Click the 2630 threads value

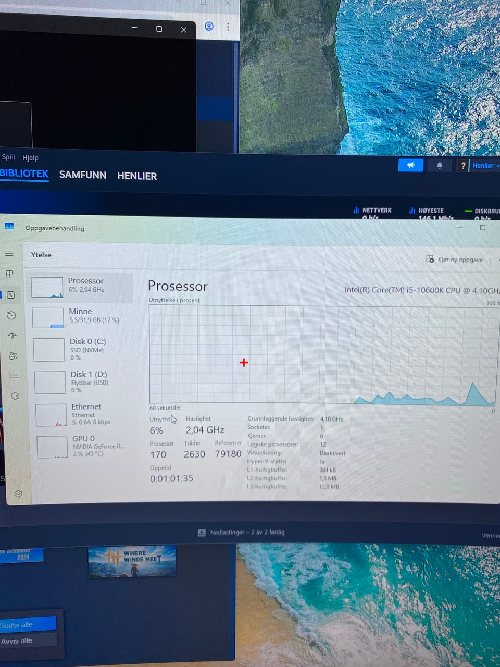194,454
